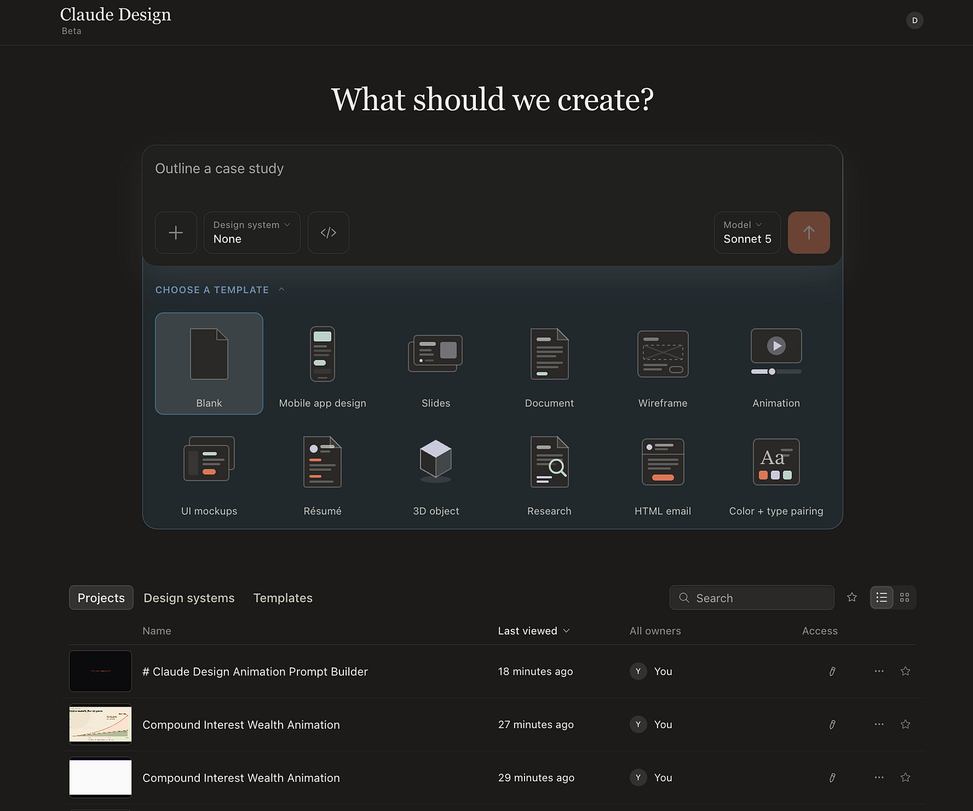The height and width of the screenshot is (811, 973).
Task: Open the Projects tab
Action: pos(101,598)
